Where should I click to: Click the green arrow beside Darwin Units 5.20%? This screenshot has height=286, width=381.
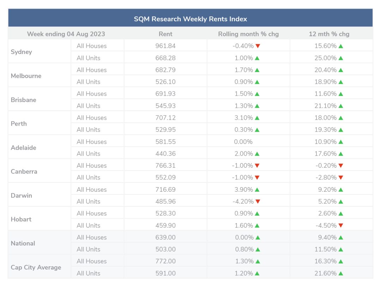pos(341,202)
